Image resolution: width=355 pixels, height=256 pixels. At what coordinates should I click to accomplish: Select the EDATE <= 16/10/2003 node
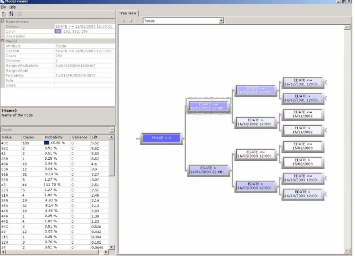pos(303,178)
